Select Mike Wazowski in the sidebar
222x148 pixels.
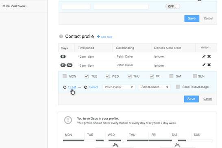(15, 6)
